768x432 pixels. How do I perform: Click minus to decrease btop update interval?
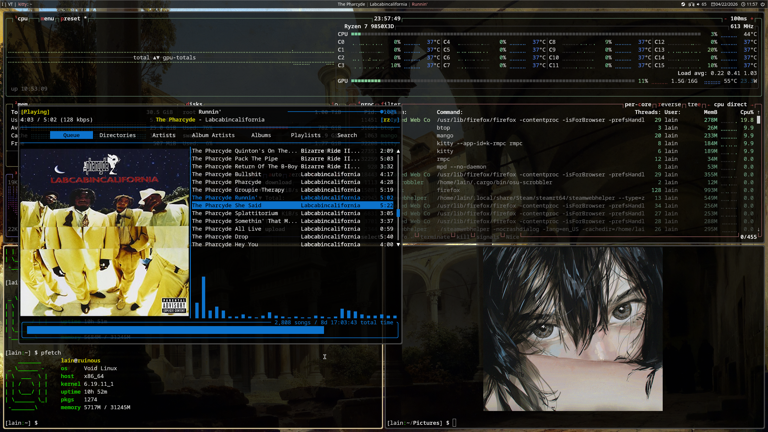click(x=725, y=19)
